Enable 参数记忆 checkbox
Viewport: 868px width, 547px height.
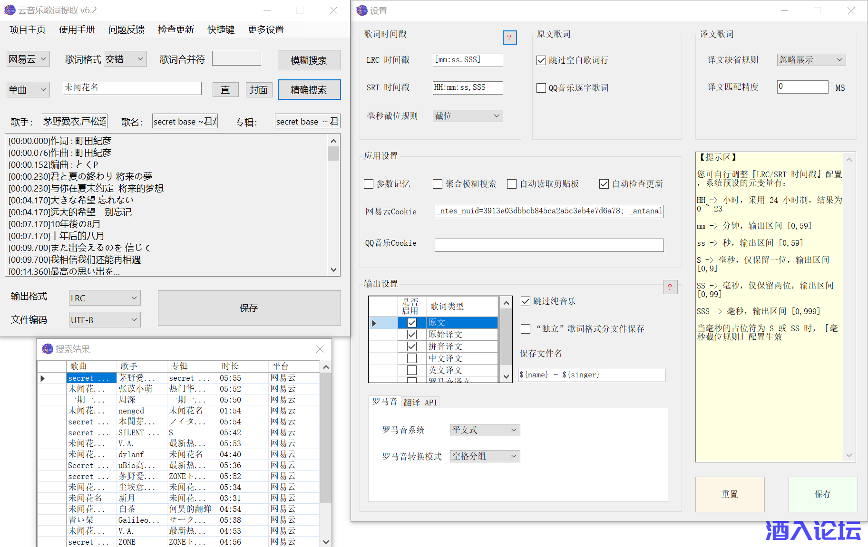369,184
